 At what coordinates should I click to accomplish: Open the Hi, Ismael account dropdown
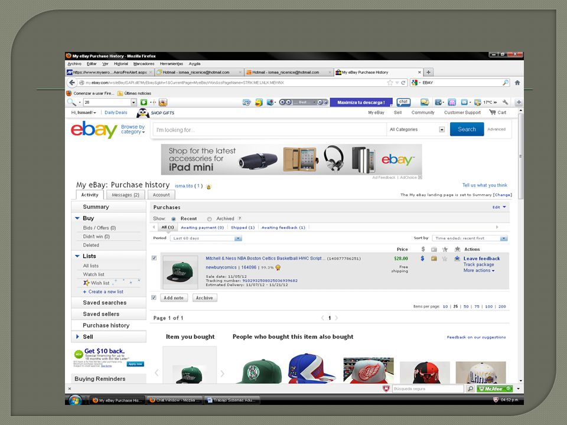(x=83, y=112)
